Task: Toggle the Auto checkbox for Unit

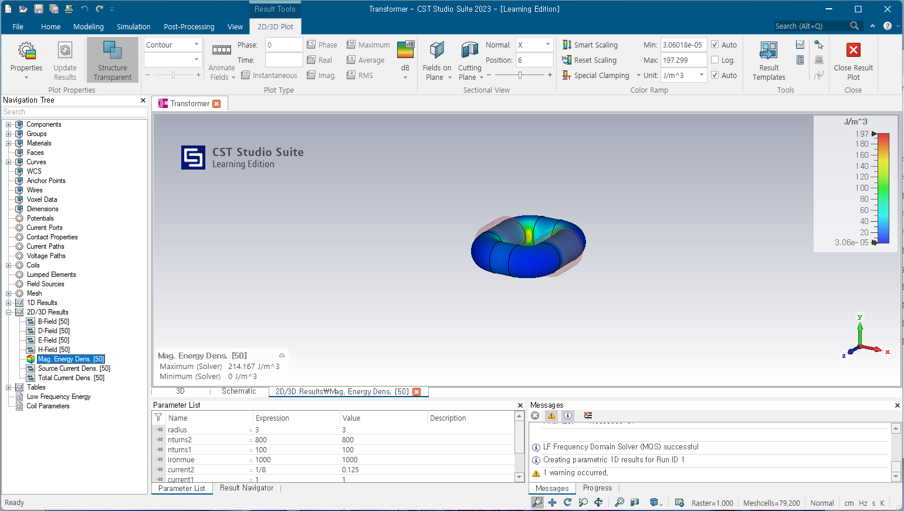Action: [715, 75]
